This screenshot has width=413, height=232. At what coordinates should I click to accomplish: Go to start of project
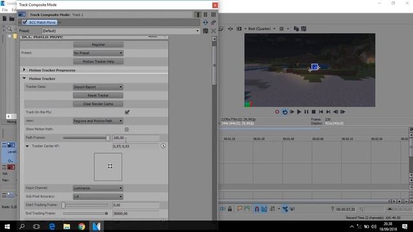tap(321, 111)
